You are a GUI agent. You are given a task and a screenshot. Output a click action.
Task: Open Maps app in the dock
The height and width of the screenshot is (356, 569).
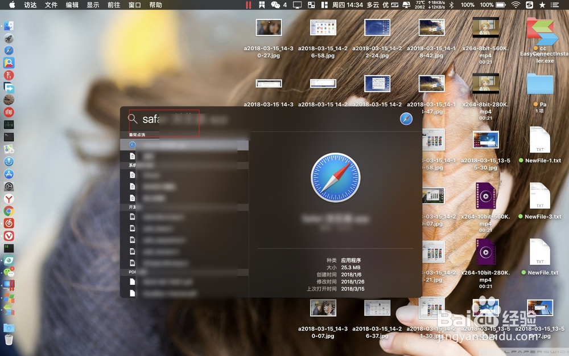9,149
